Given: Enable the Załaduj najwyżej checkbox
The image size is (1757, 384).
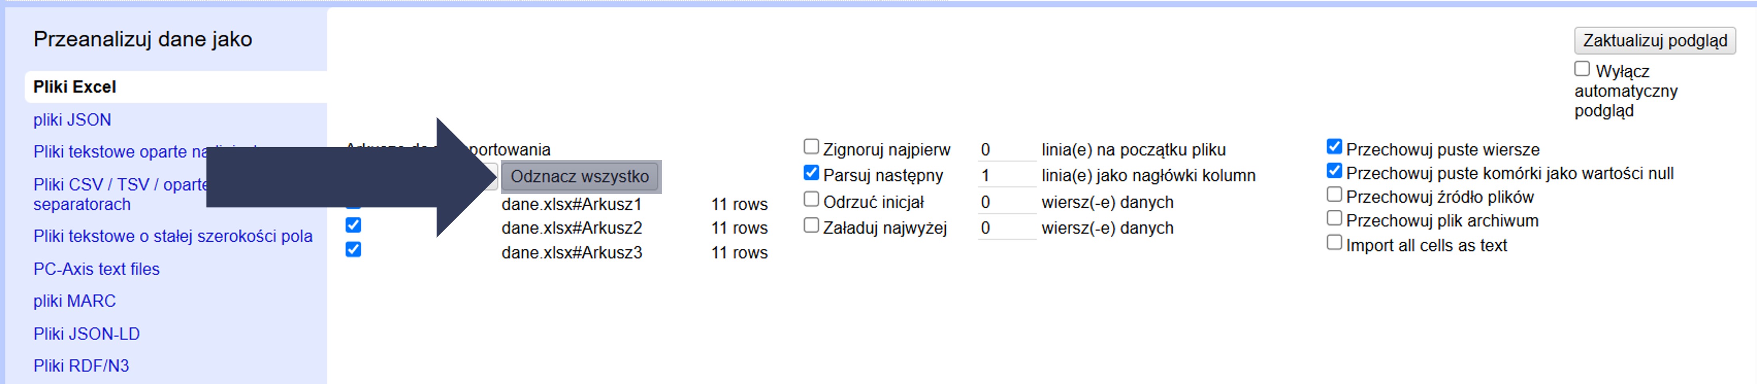Looking at the screenshot, I should [811, 225].
